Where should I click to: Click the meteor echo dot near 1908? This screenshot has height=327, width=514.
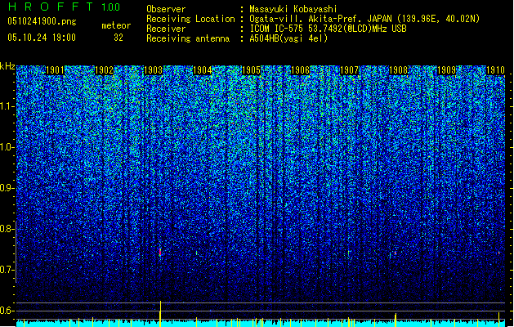tap(396, 253)
